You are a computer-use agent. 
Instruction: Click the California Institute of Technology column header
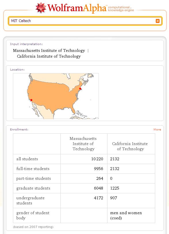click(130, 146)
